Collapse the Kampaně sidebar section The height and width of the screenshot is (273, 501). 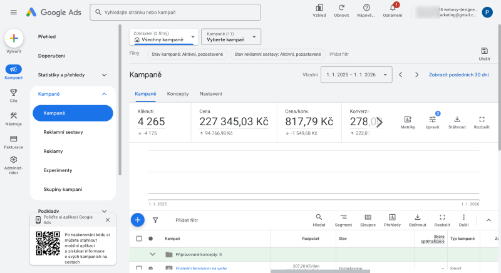point(104,94)
